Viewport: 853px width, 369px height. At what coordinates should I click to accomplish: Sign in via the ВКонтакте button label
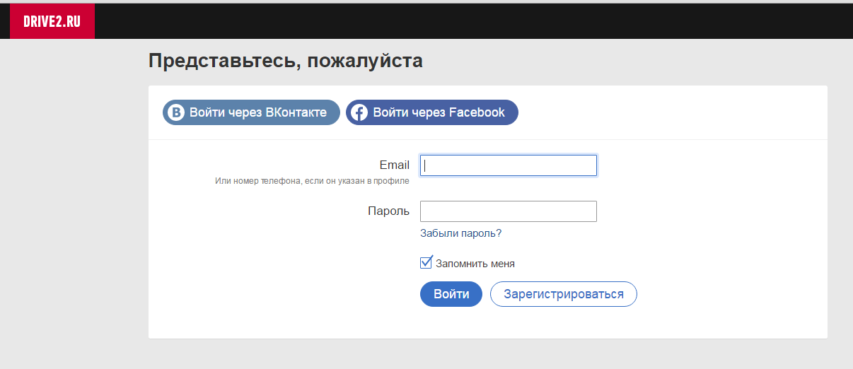(257, 112)
